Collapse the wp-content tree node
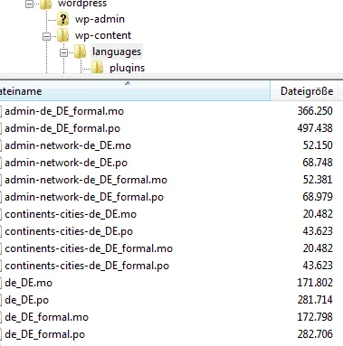Image resolution: width=343 pixels, height=346 pixels. point(46,36)
